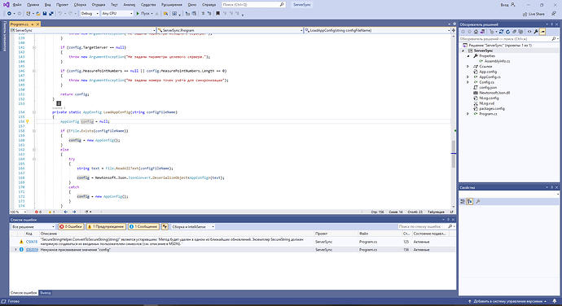Click the Collapse All icon in Solution Explorer

(514, 32)
